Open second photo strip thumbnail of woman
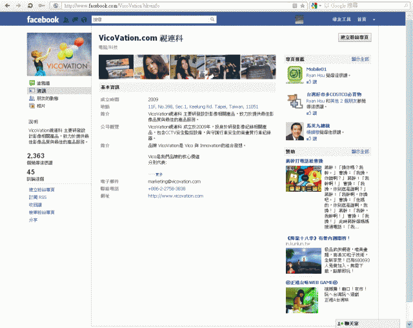 152,67
